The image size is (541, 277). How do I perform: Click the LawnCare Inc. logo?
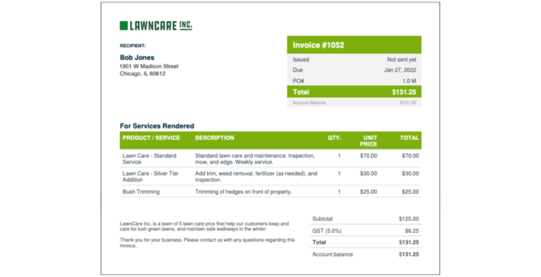(156, 25)
